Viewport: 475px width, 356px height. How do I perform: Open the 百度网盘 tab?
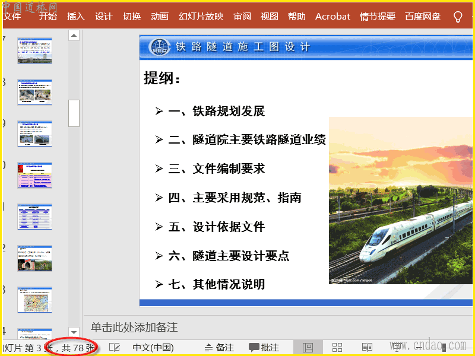pyautogui.click(x=423, y=16)
